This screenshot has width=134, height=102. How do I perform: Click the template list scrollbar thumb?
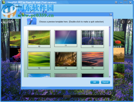click(x=110, y=37)
